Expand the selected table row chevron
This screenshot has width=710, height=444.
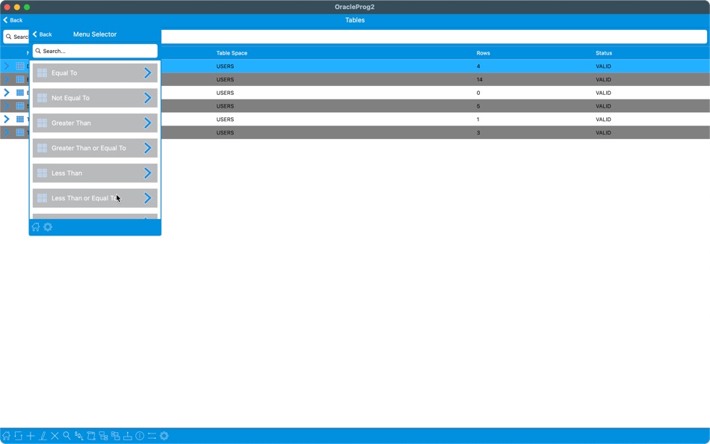point(7,66)
